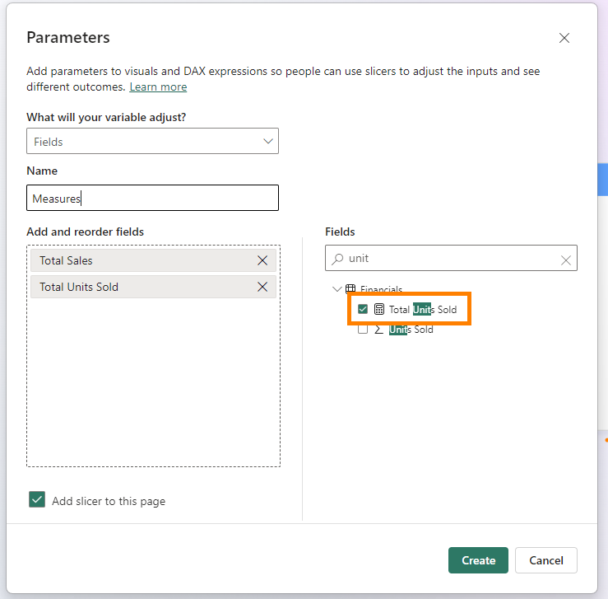This screenshot has height=599, width=608.
Task: Click into the Name text field
Action: (152, 198)
